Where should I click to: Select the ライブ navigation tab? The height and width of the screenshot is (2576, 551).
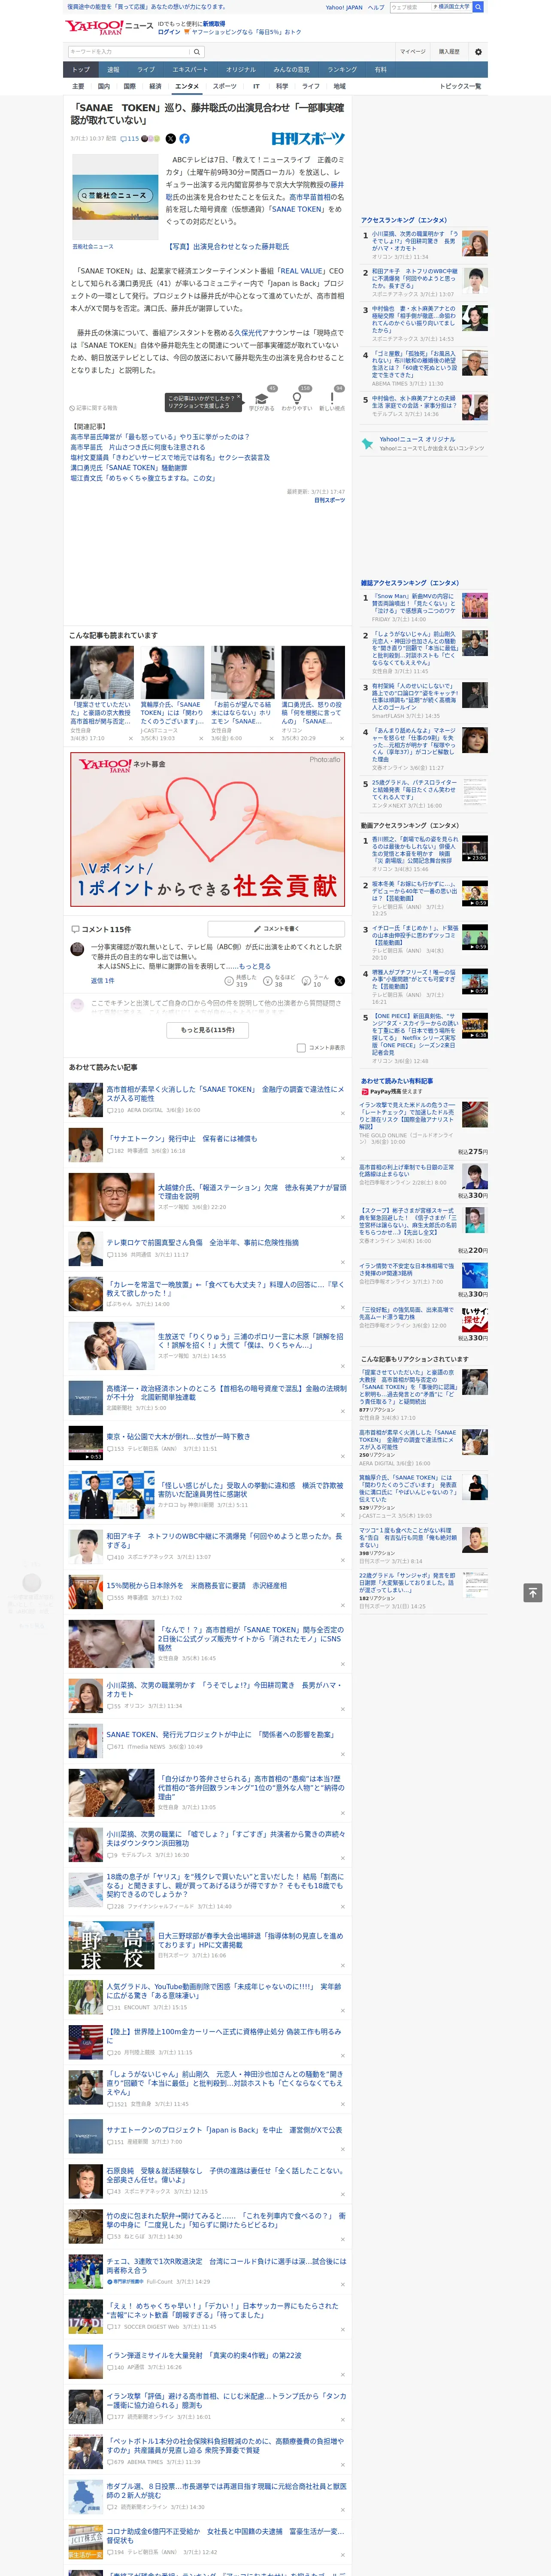coord(146,70)
